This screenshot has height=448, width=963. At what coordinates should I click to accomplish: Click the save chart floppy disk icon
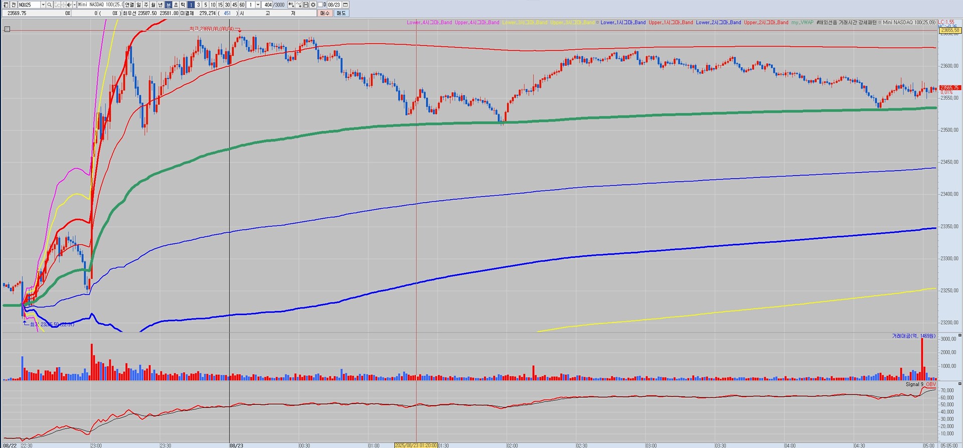coord(306,5)
